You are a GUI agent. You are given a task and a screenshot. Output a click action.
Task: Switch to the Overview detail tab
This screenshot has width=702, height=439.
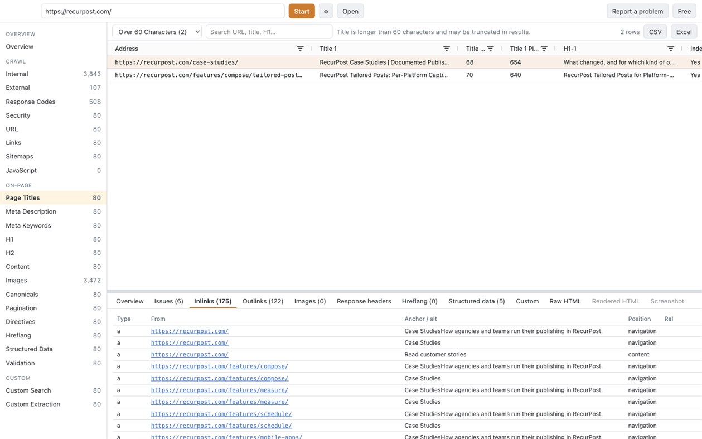click(130, 301)
